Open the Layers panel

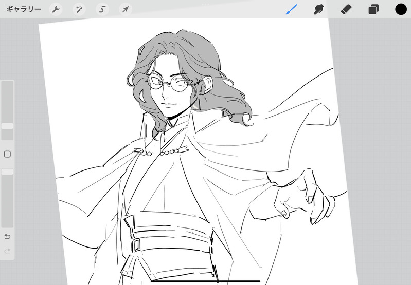(373, 9)
